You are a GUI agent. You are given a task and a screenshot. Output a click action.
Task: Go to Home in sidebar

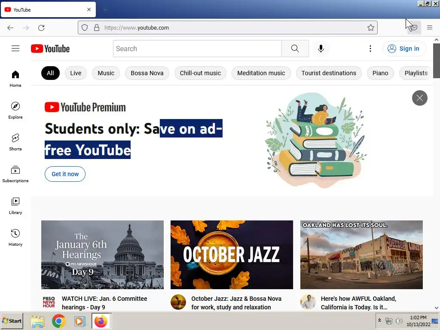pos(15,79)
